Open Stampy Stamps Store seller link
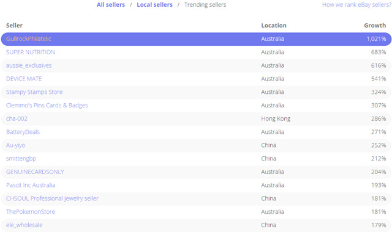The width and height of the screenshot is (392, 232). click(34, 92)
